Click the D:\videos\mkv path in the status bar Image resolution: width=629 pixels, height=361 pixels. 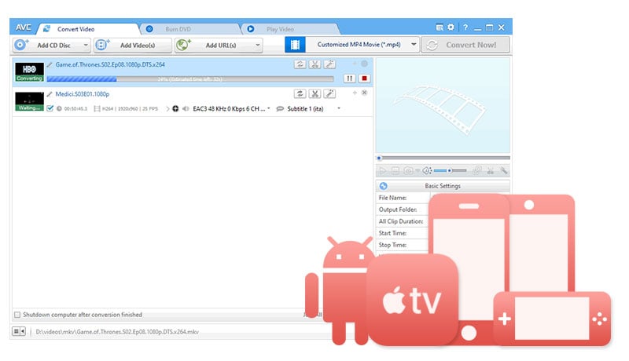(117, 332)
